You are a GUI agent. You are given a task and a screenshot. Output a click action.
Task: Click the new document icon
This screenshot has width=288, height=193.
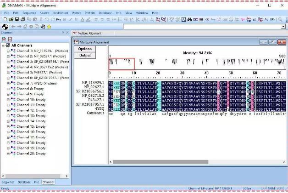tap(6, 20)
